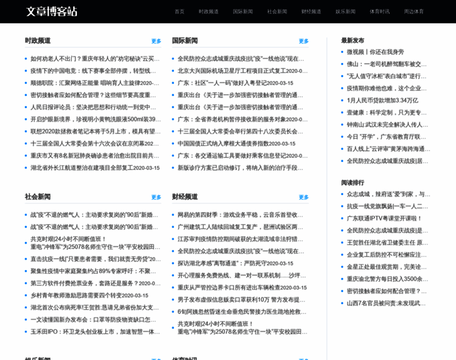Open 体育时讯 in the top navigation
Image resolution: width=456 pixels, height=360 pixels.
click(x=380, y=11)
